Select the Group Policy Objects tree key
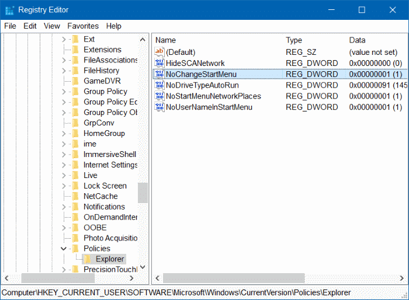Screen dimensions: 409x300 click(x=110, y=112)
